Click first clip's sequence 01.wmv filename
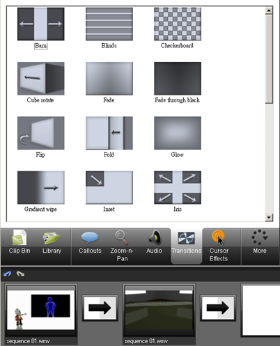The image size is (280, 346). coord(28,341)
